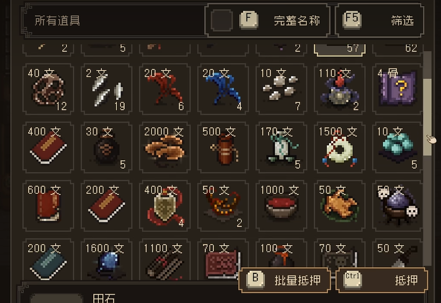Select the 所有道具 all items category label

[57, 21]
